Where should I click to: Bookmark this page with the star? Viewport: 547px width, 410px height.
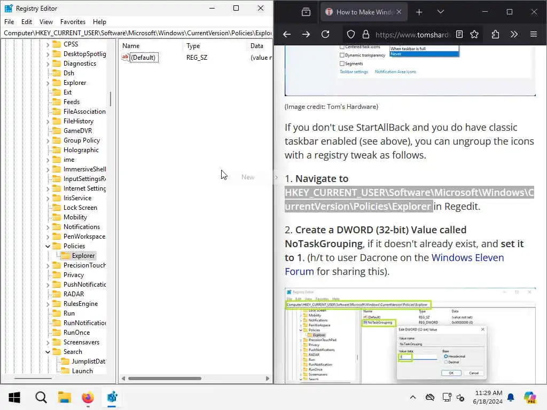point(474,34)
